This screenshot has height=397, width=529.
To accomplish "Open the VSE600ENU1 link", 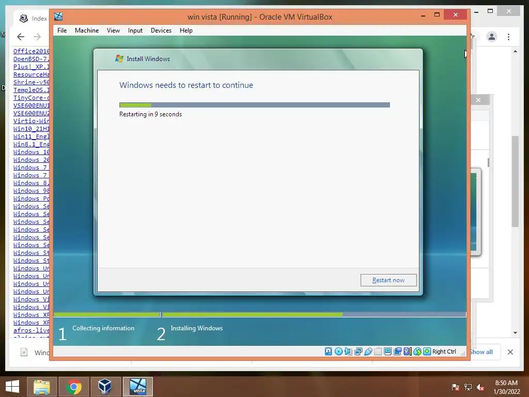I will point(32,105).
